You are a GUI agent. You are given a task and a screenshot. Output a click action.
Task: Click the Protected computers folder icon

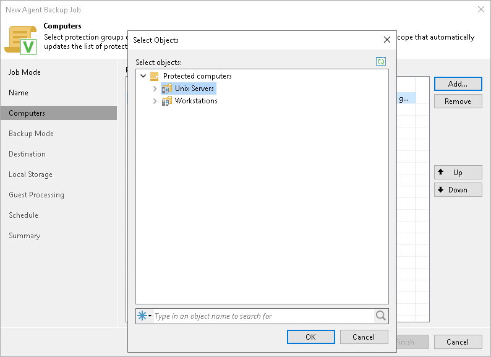[x=155, y=76]
